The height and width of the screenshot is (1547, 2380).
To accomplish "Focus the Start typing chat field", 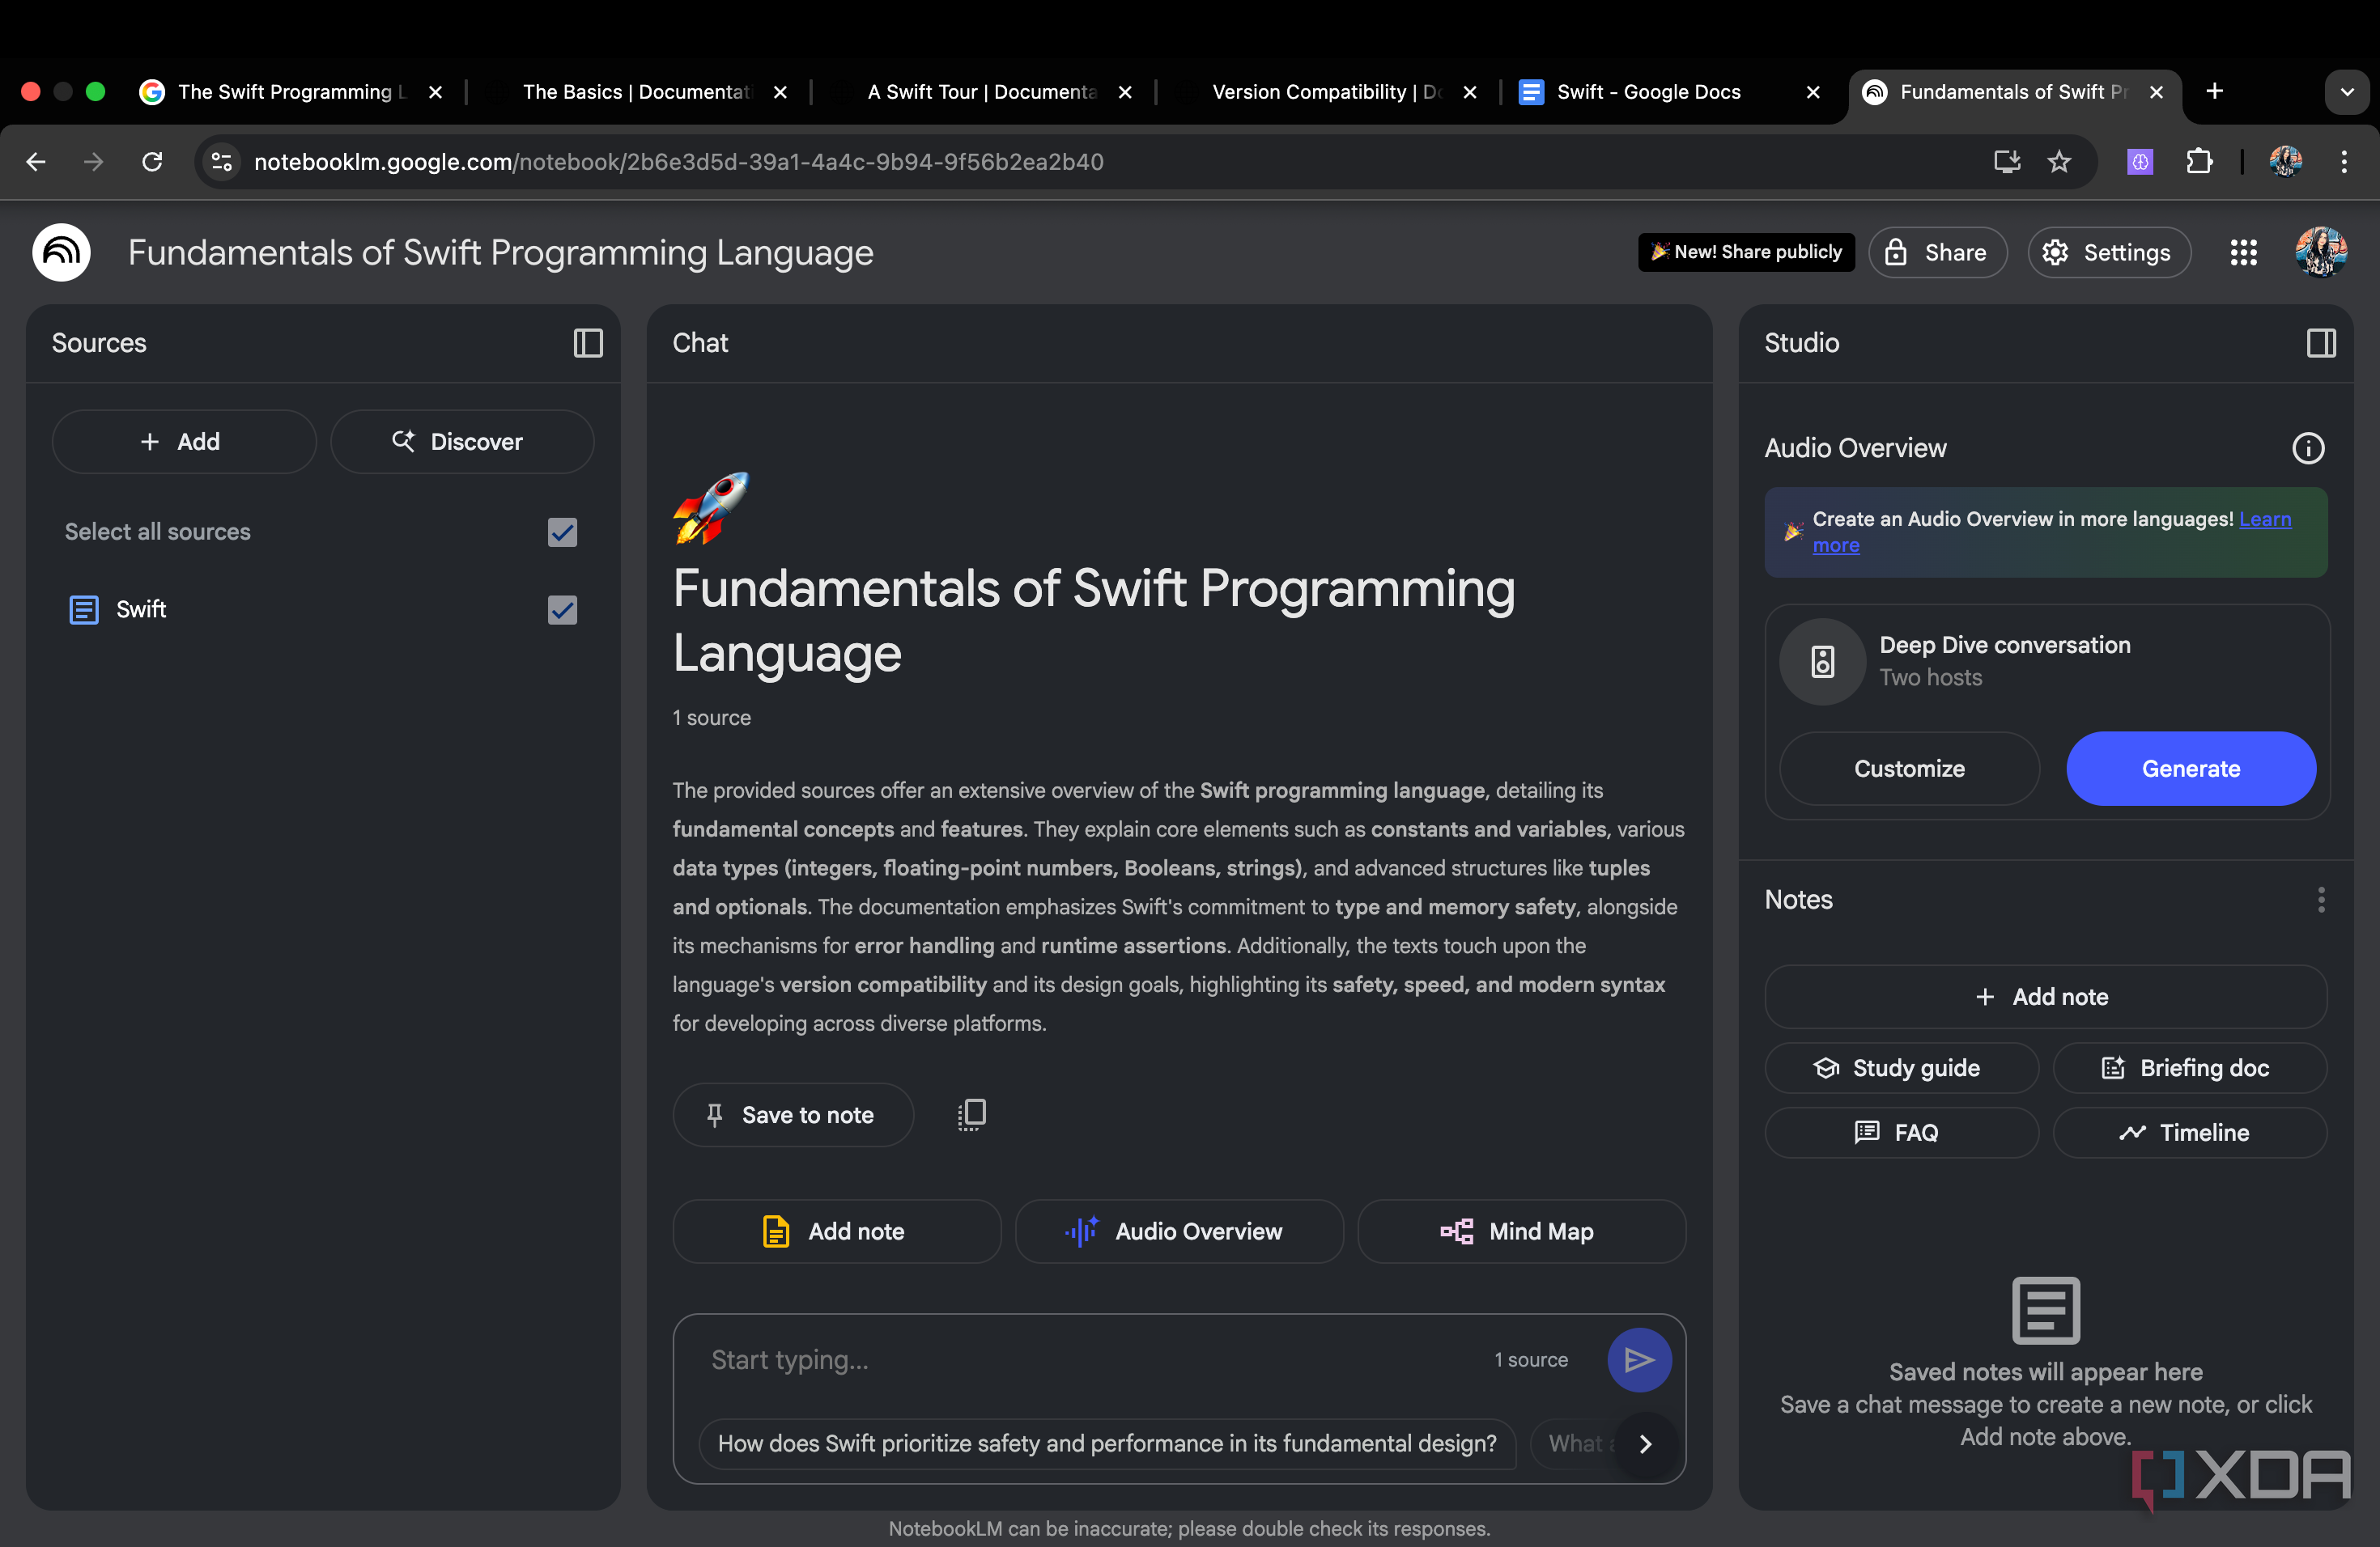I will click(1090, 1359).
